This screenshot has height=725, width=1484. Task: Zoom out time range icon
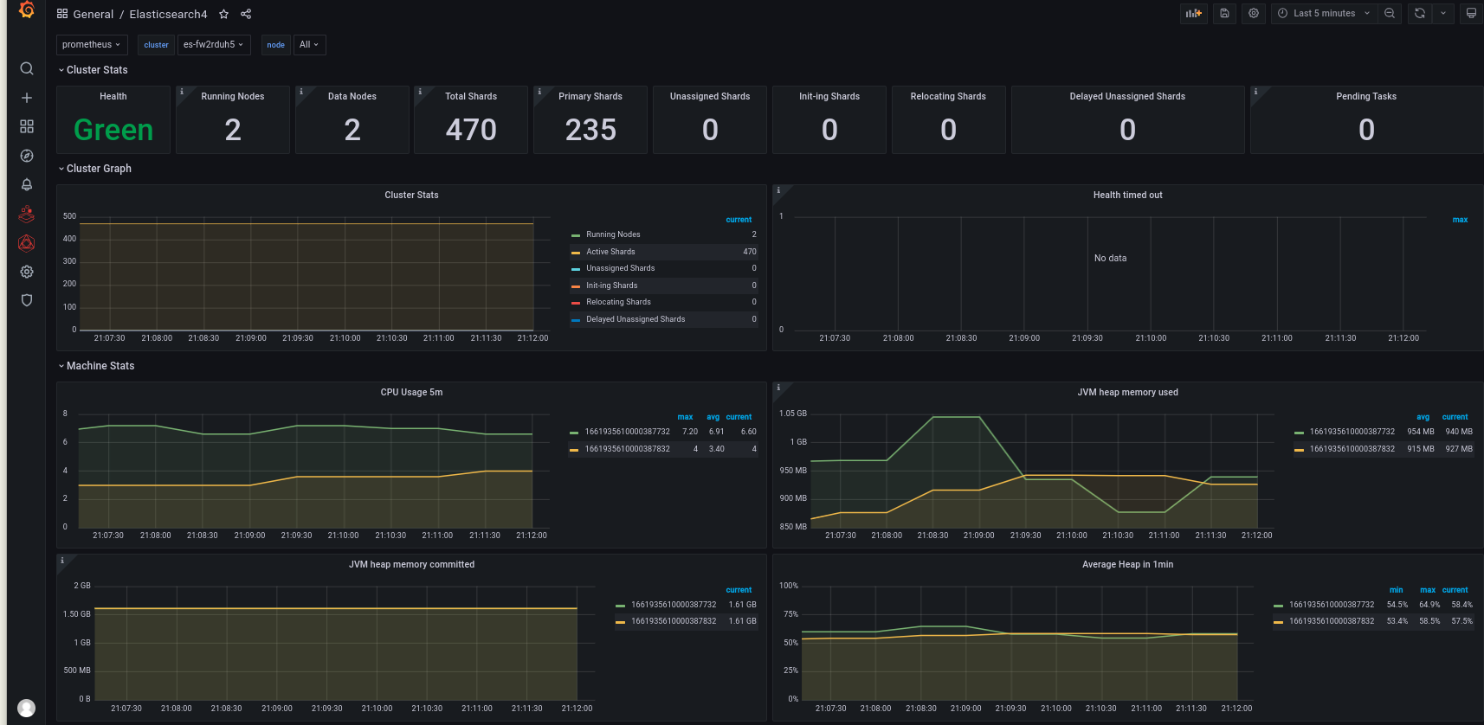coord(1390,13)
